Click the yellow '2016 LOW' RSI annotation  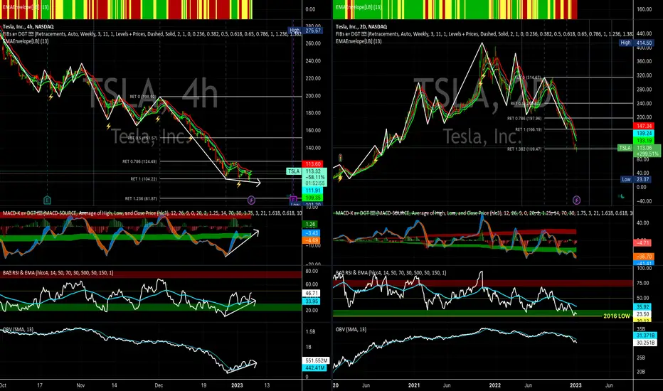(617, 316)
